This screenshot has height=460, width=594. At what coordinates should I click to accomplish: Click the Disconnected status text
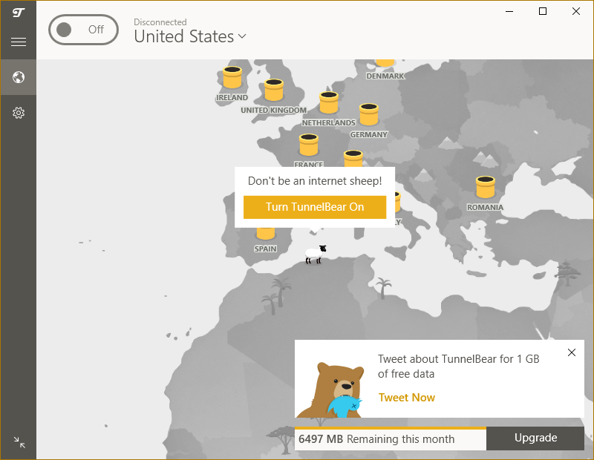160,22
